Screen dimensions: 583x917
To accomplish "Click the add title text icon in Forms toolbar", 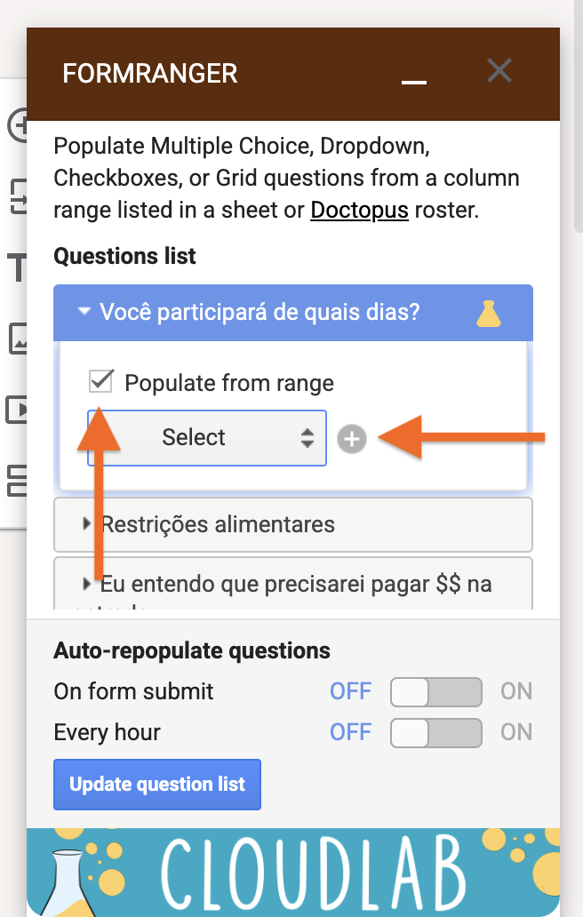I will [18, 267].
